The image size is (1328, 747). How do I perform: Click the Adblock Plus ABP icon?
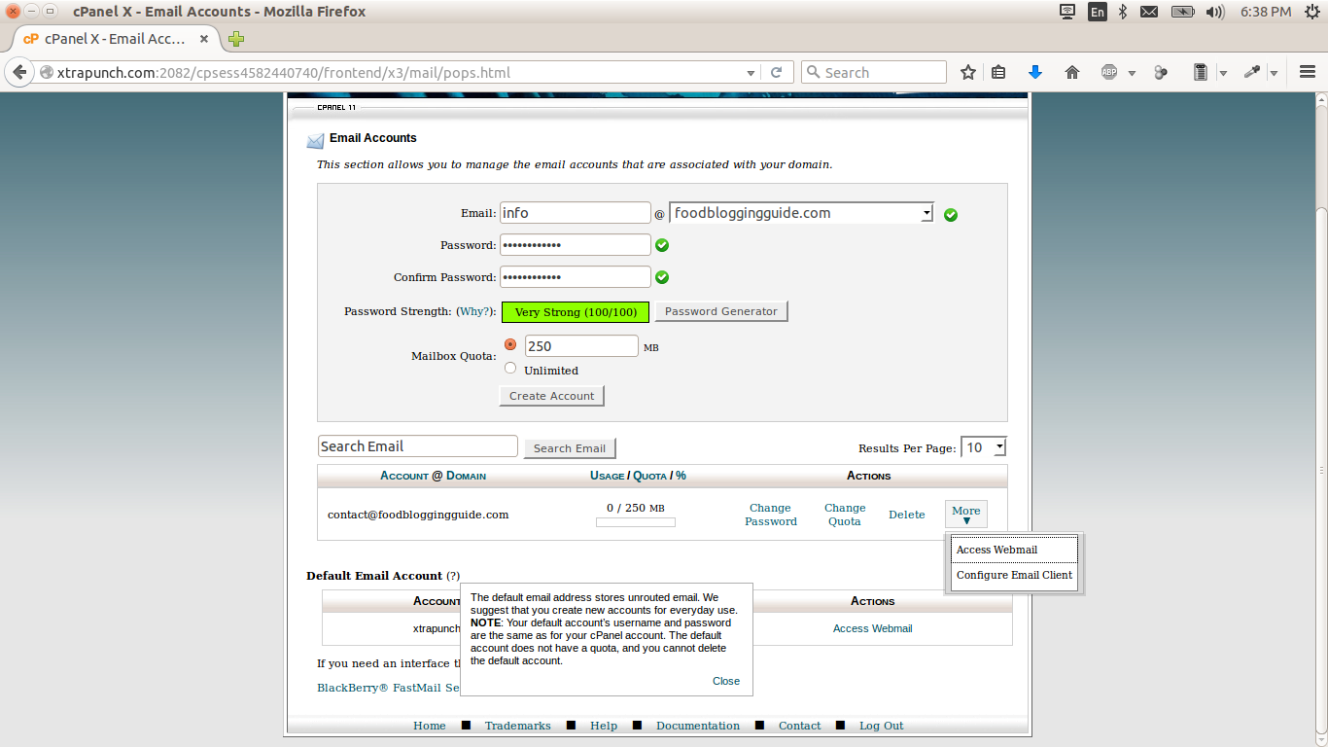click(1109, 73)
